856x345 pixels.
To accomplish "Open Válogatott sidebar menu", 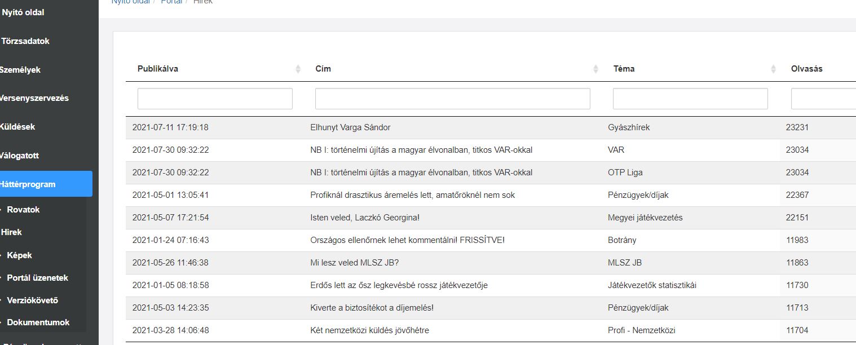I will 20,156.
